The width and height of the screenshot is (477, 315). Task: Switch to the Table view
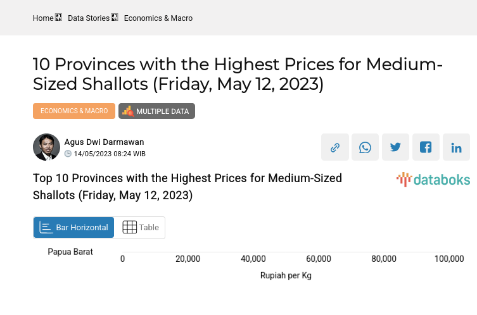140,228
